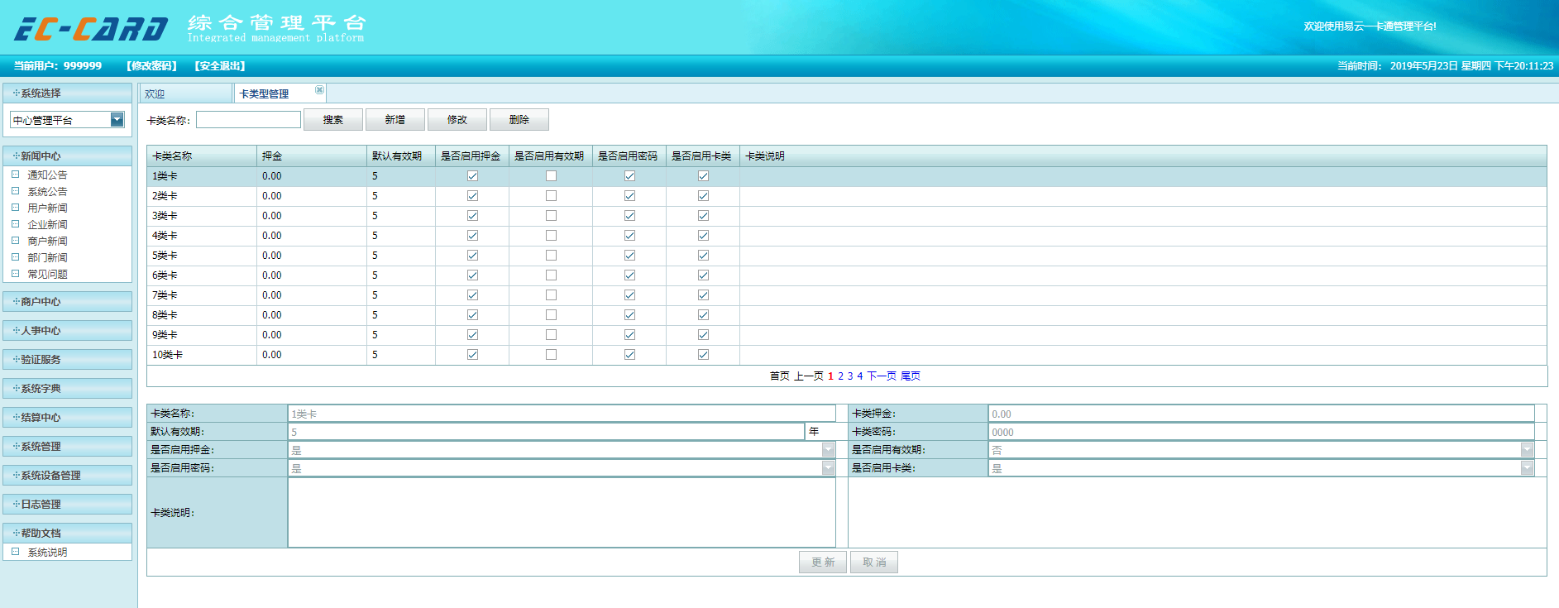Click the icon beside 部门新闻
The image size is (1559, 608).
pyautogui.click(x=15, y=257)
